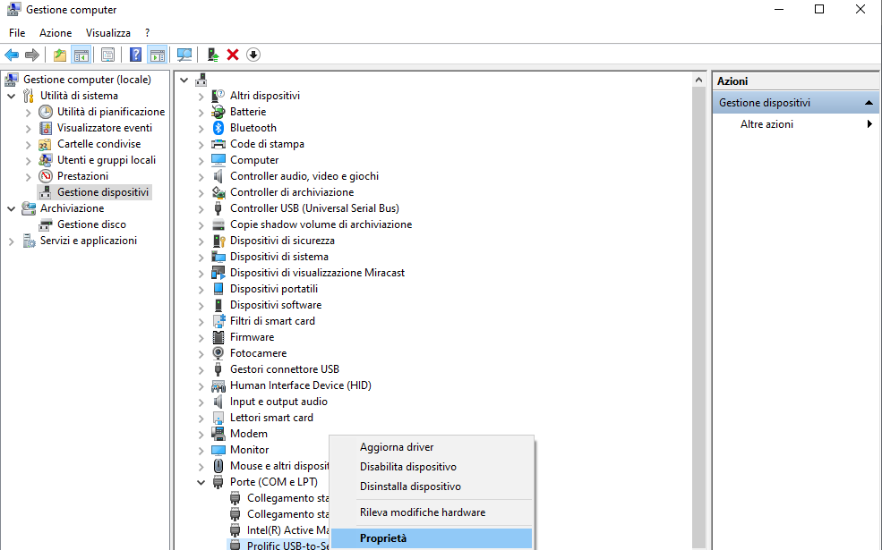Choose Disabilita dispositivo from context menu
This screenshot has width=882, height=550.
pyautogui.click(x=432, y=467)
